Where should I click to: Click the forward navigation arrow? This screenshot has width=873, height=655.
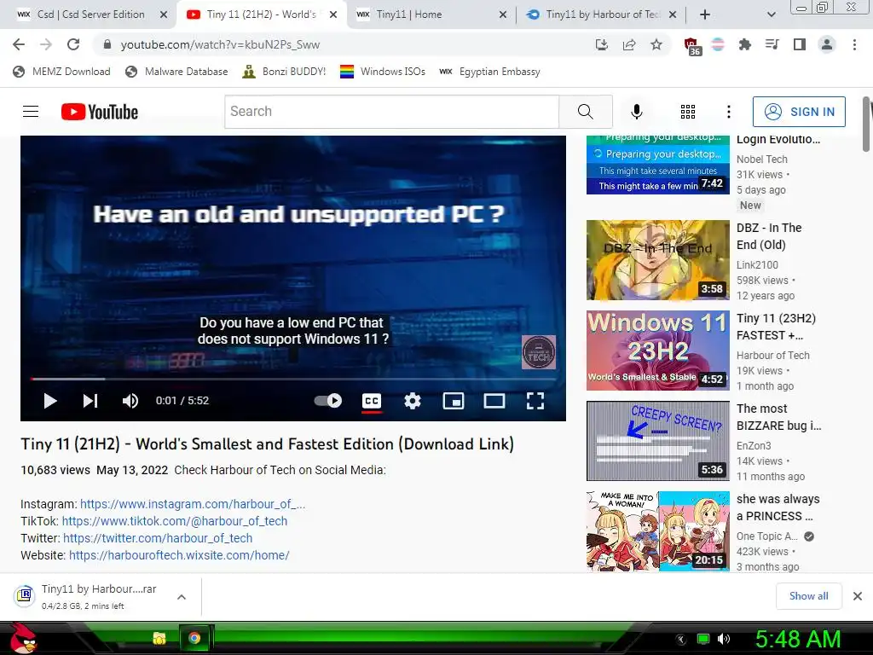46,44
